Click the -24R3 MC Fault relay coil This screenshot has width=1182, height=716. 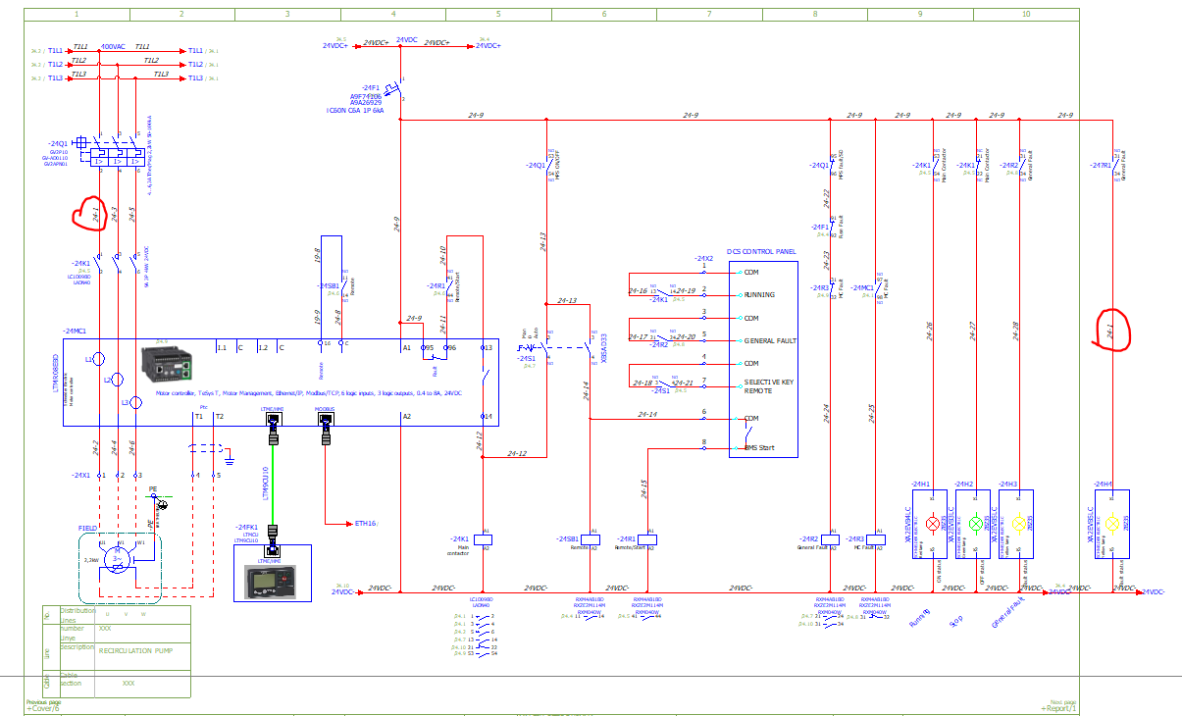coord(875,538)
